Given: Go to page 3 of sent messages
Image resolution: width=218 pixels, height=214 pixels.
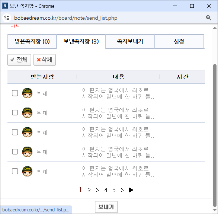Looking at the screenshot, I should click(97, 190).
